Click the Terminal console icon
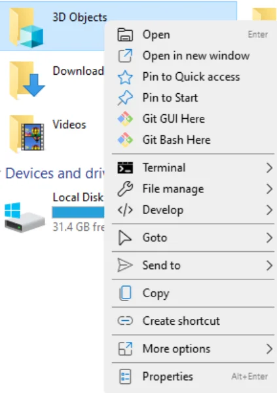 pos(125,168)
